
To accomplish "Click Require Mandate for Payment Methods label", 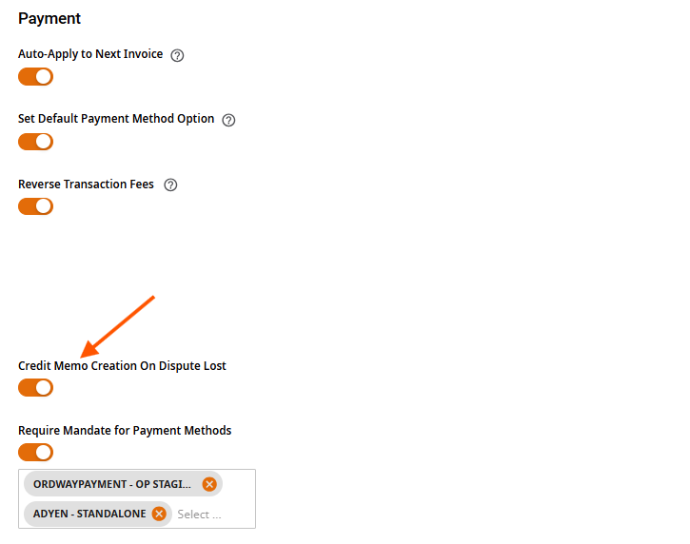I will pyautogui.click(x=125, y=430).
